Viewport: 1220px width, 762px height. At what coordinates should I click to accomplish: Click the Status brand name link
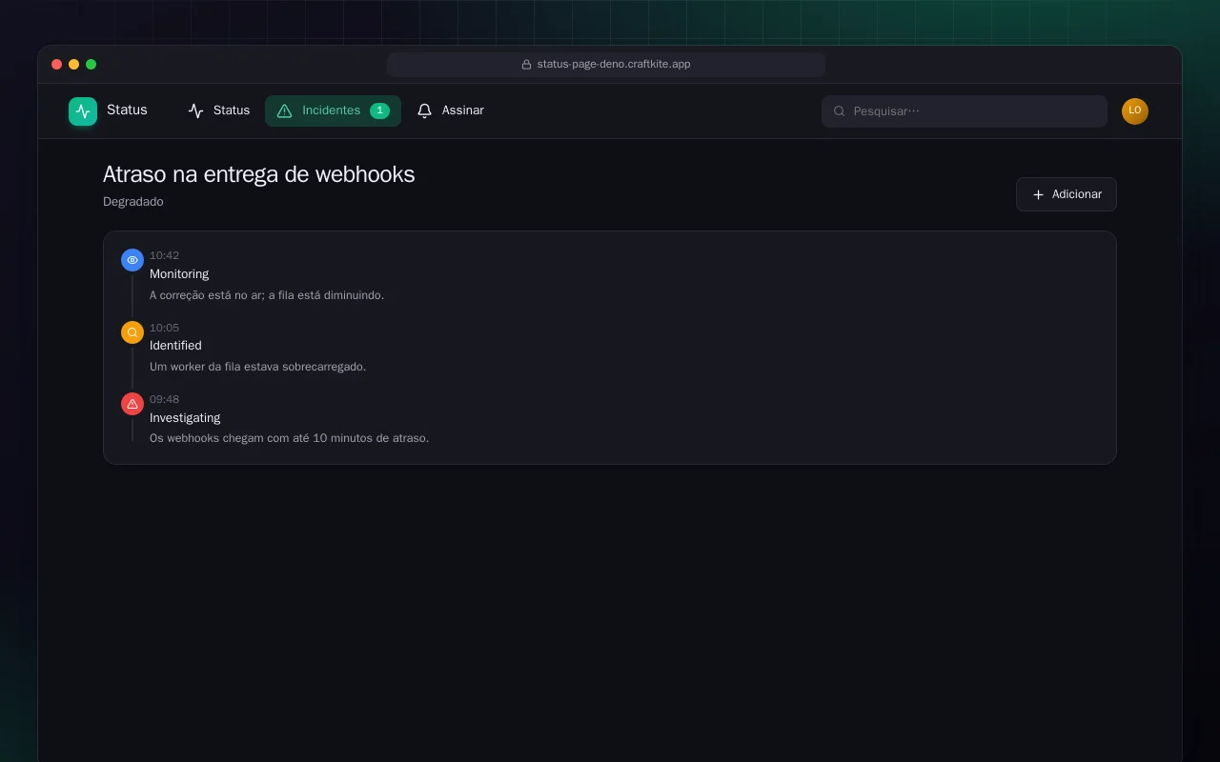[x=127, y=110]
